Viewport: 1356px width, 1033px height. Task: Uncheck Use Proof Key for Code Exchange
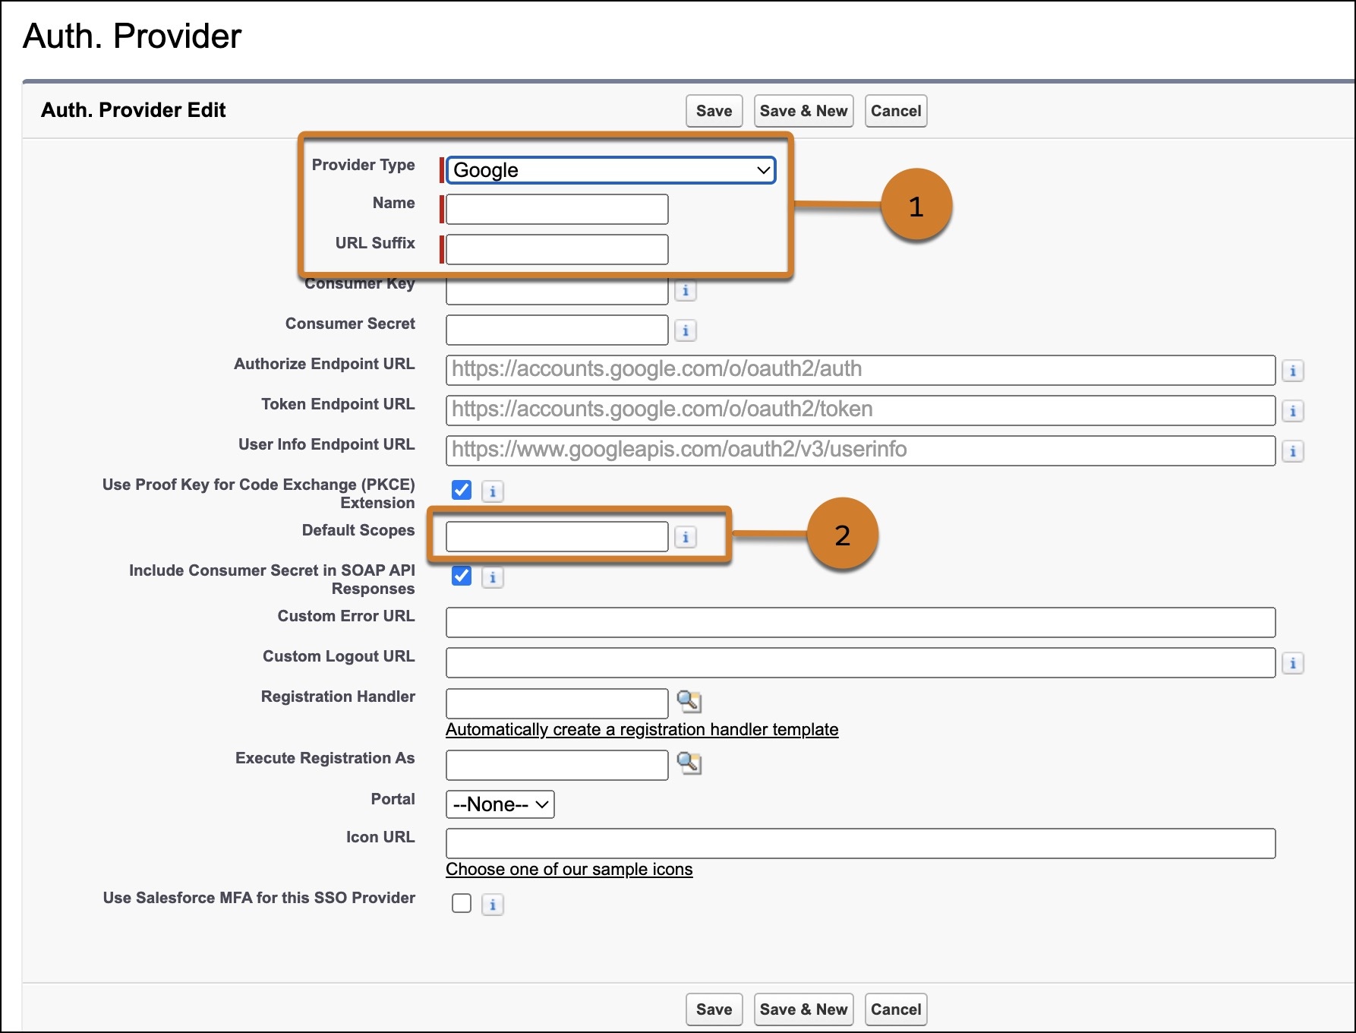point(462,490)
